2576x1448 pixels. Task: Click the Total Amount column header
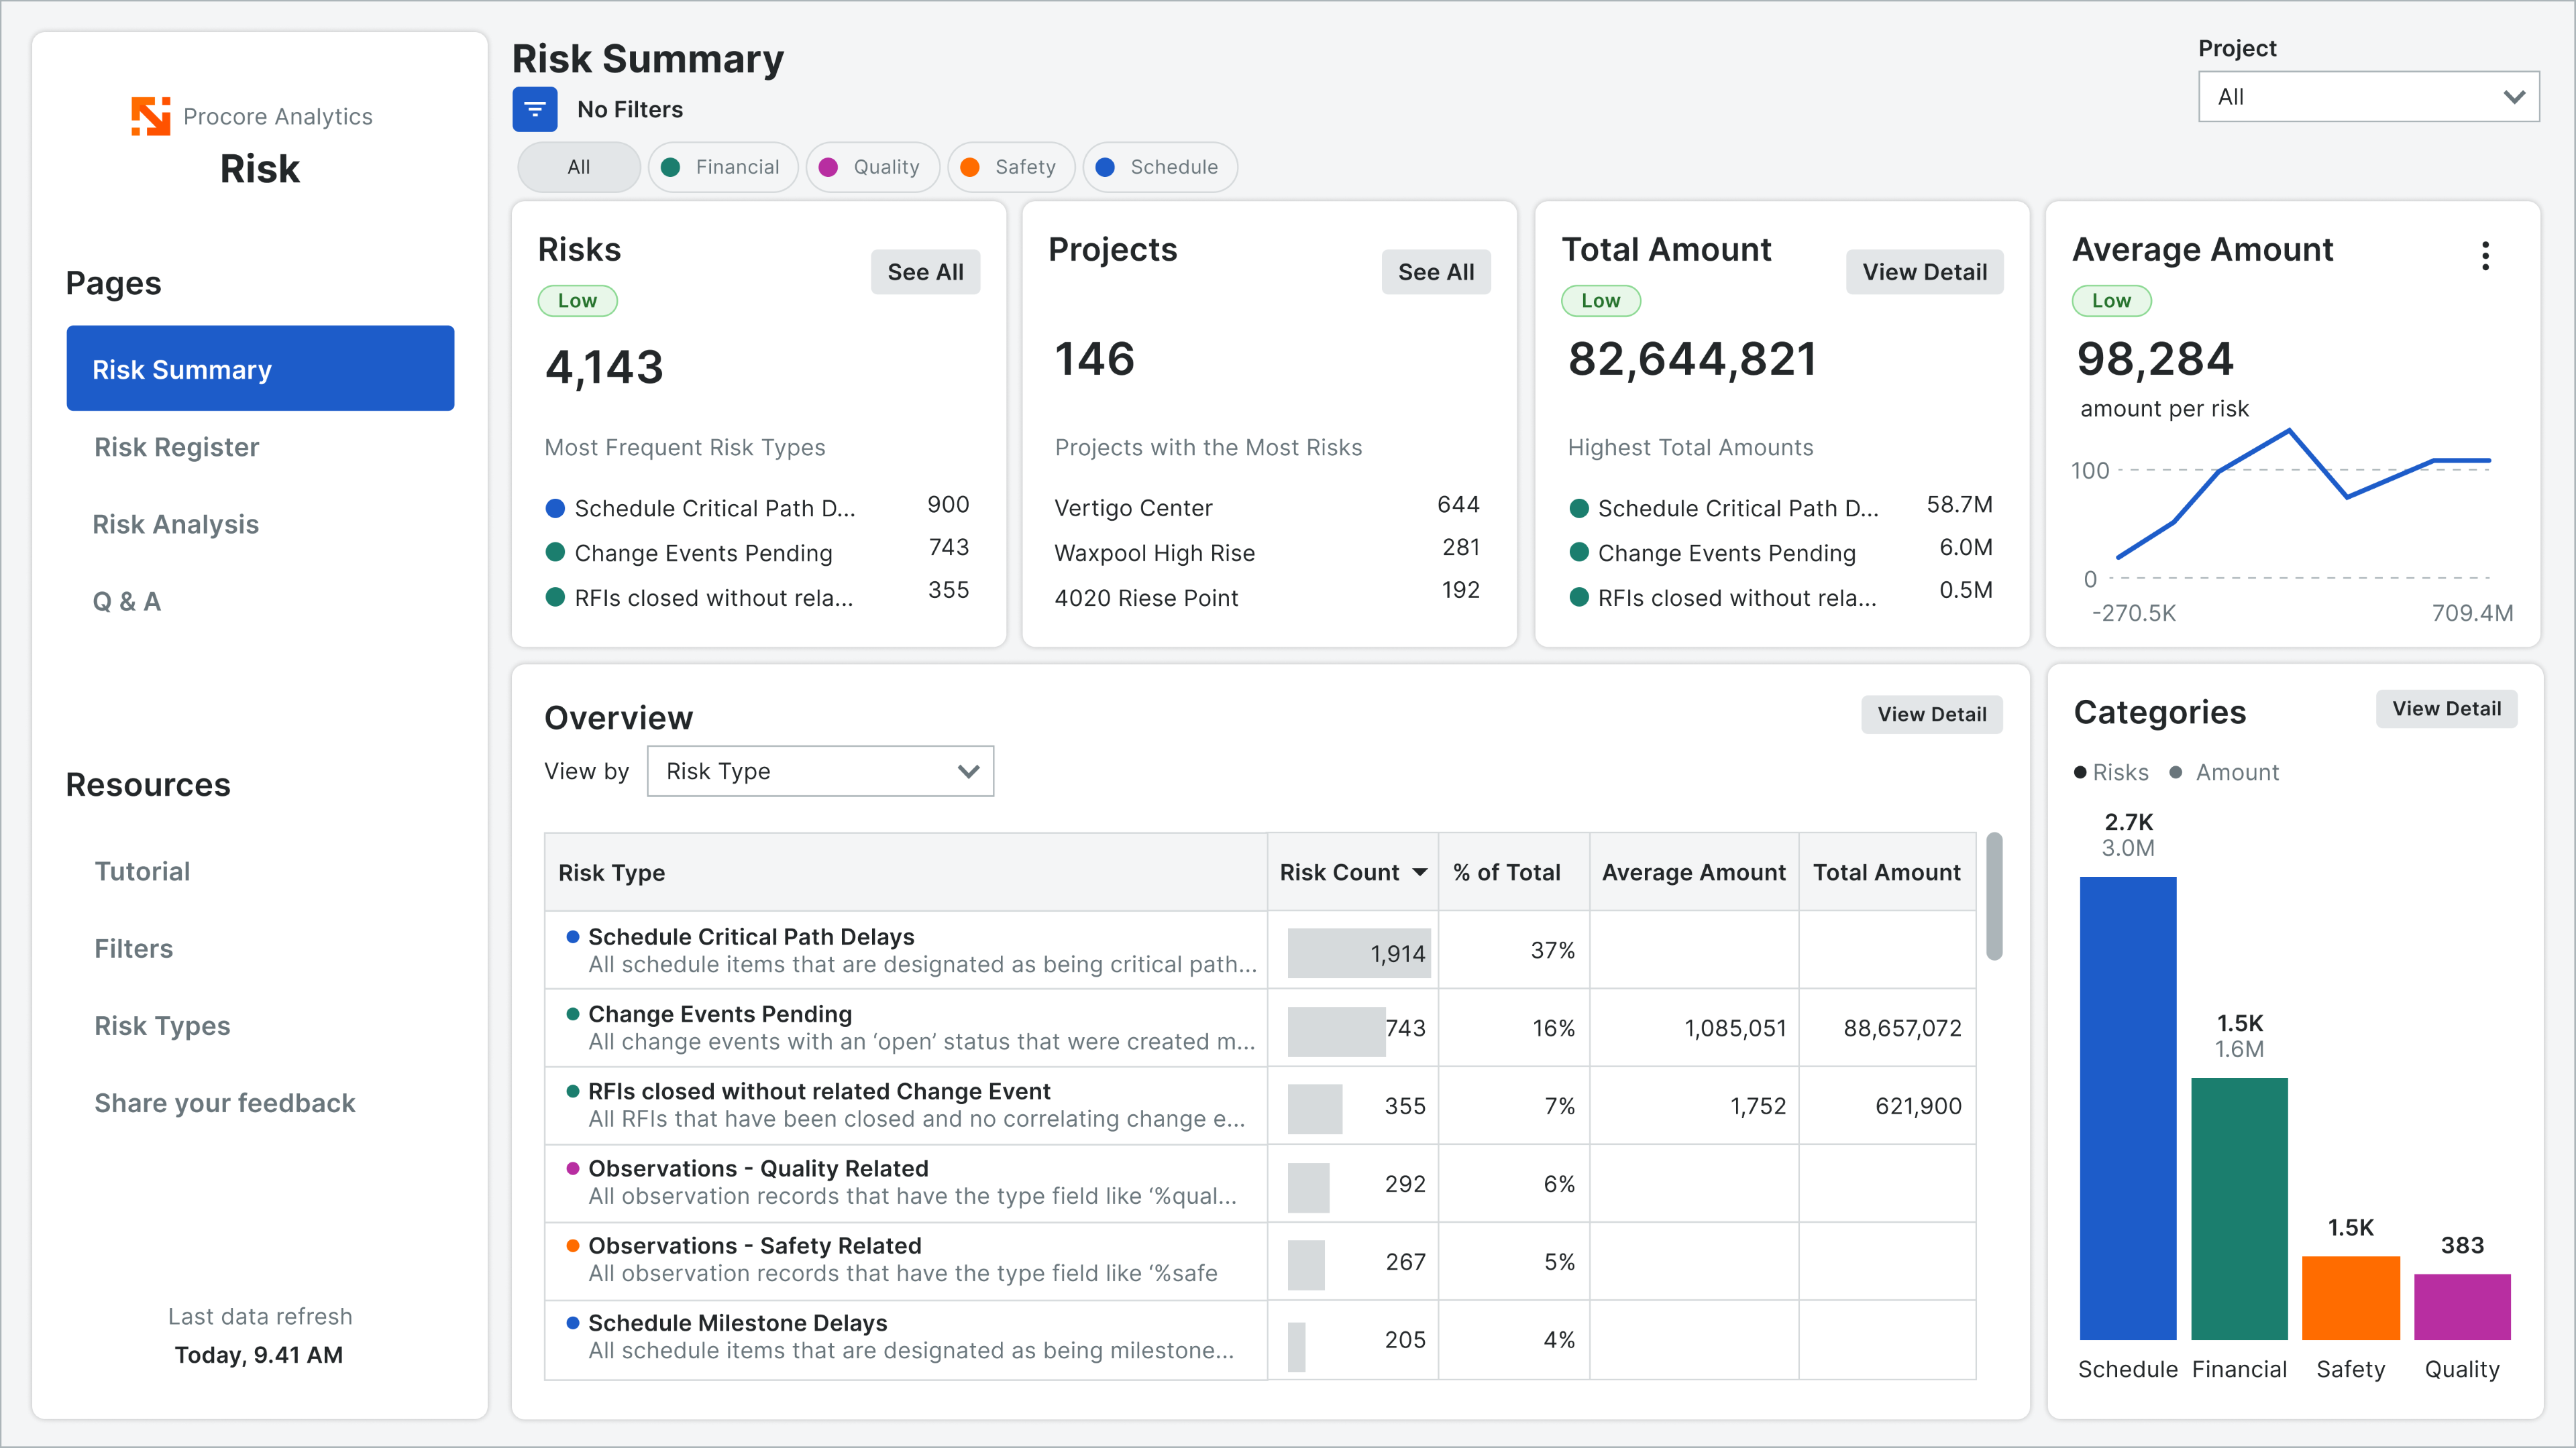(x=1887, y=872)
